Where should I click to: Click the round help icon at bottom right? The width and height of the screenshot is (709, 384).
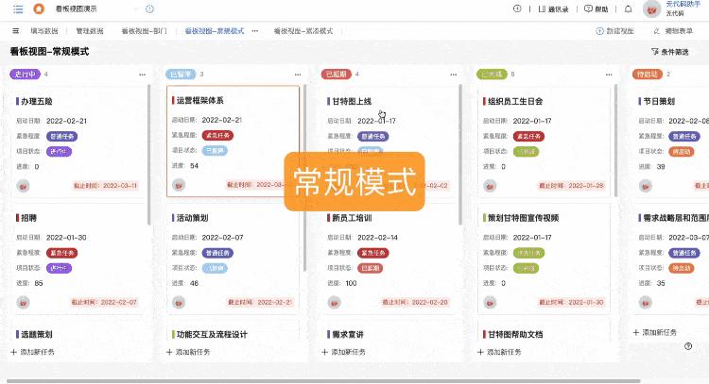pos(688,346)
